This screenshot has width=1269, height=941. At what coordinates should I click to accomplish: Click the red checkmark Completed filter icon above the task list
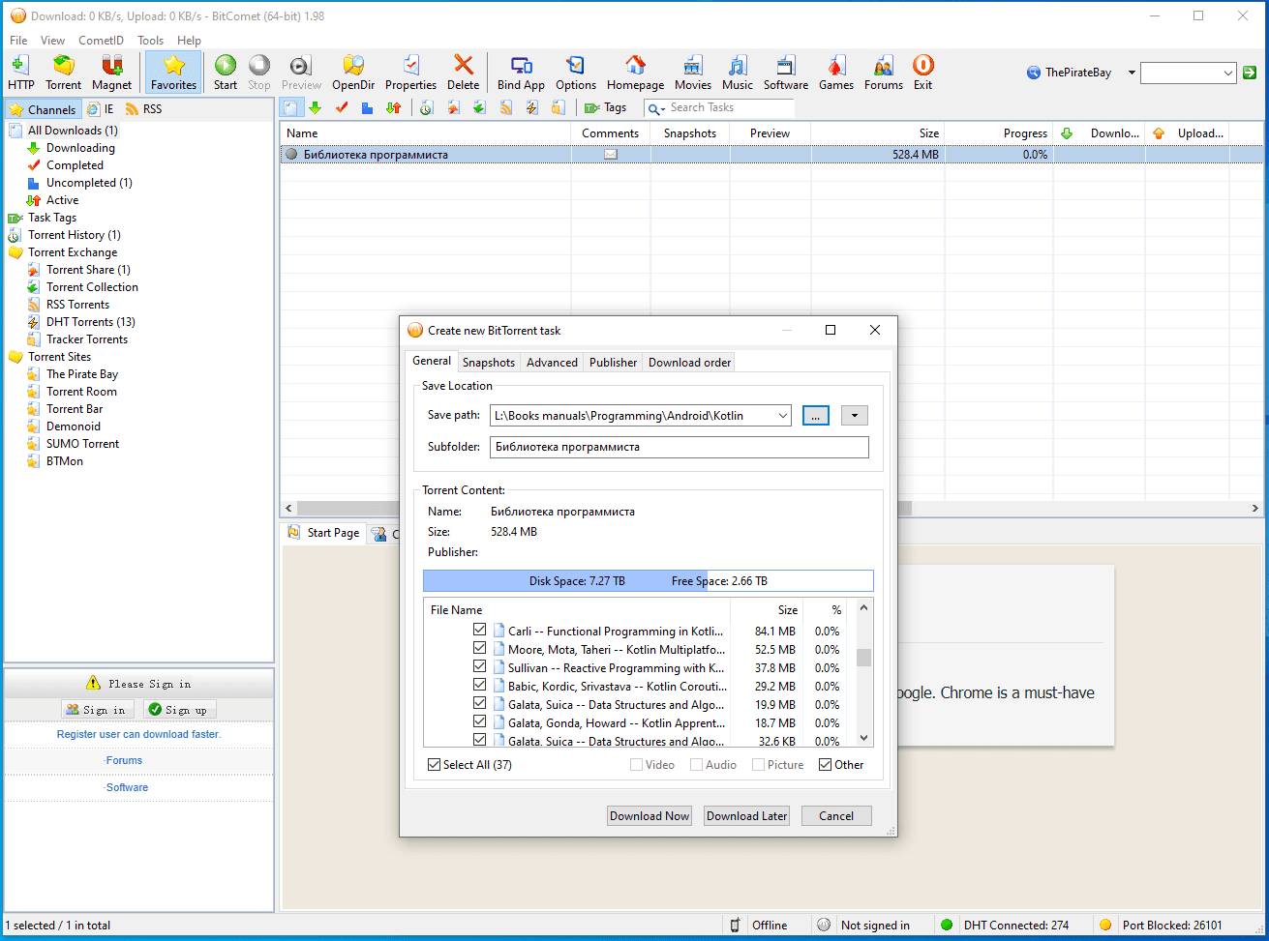[x=341, y=107]
